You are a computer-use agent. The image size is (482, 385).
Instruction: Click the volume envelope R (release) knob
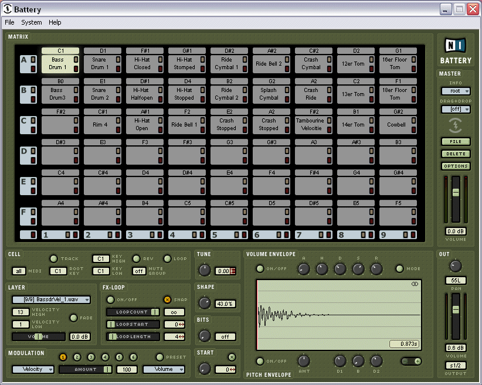(376, 269)
